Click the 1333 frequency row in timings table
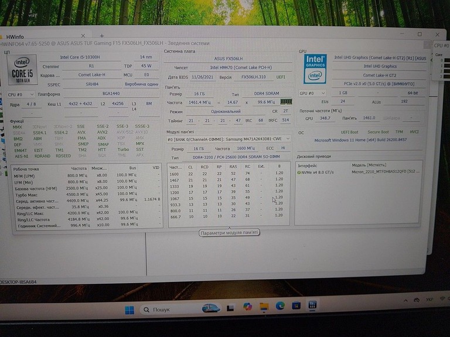Screen dimensions: 450x337 click(227, 186)
